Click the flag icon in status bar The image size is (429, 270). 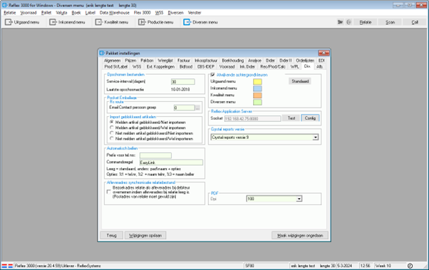point(7,266)
